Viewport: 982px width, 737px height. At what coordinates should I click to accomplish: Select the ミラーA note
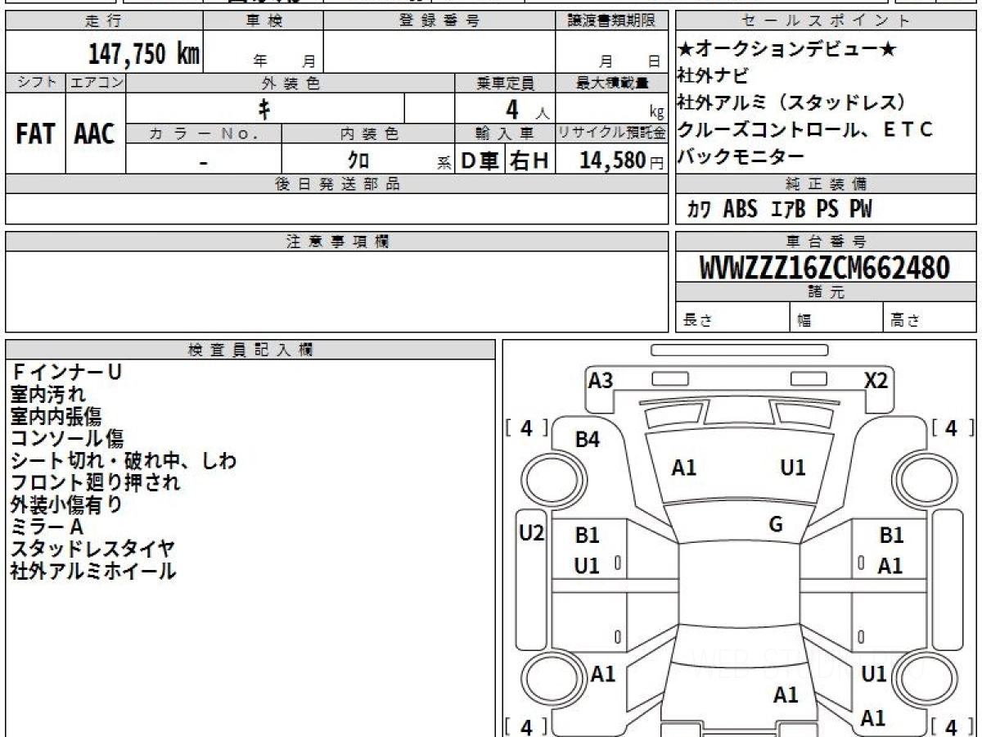click(47, 527)
